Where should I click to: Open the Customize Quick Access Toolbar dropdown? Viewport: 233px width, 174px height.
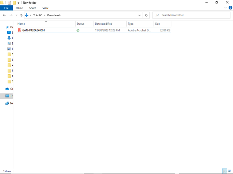[x=19, y=3]
